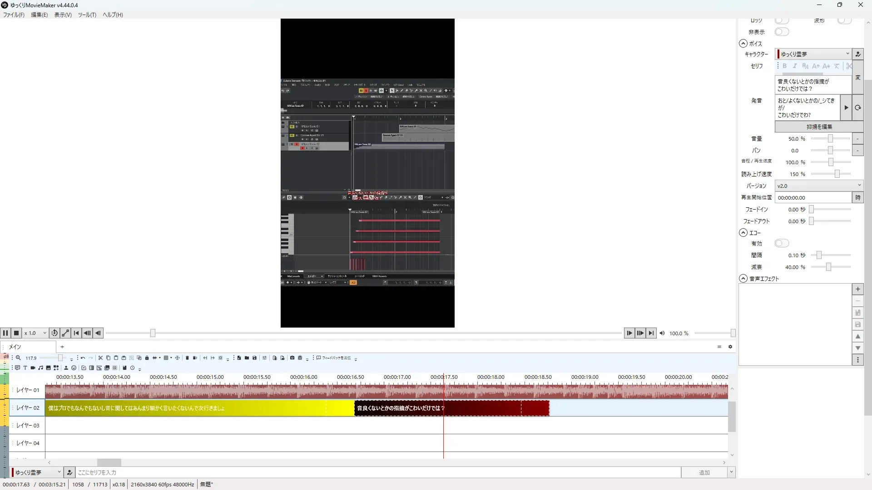Click the lock icon in timeline toolbar

coord(147,358)
